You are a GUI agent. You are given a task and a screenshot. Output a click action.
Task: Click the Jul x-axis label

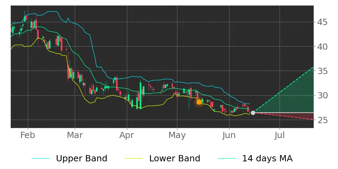click(x=280, y=135)
